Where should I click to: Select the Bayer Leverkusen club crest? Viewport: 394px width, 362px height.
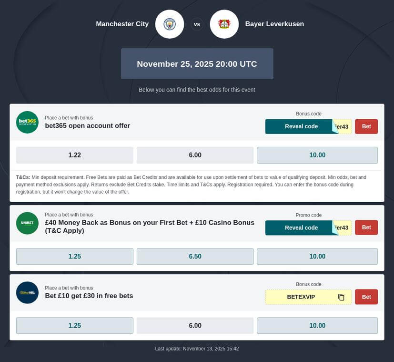pos(224,24)
